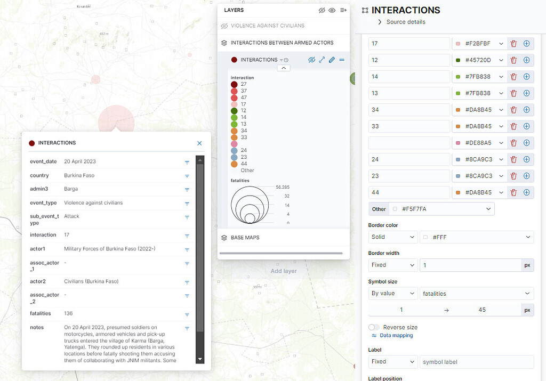The image size is (546, 381).
Task: Click the paperclip icon on the INTERACTIONS layer
Action: (x=332, y=60)
